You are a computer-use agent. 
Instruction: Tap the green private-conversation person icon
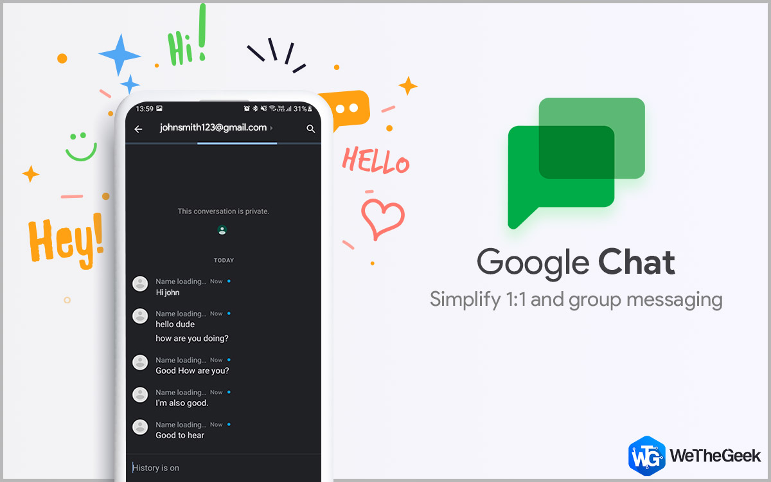pyautogui.click(x=222, y=230)
